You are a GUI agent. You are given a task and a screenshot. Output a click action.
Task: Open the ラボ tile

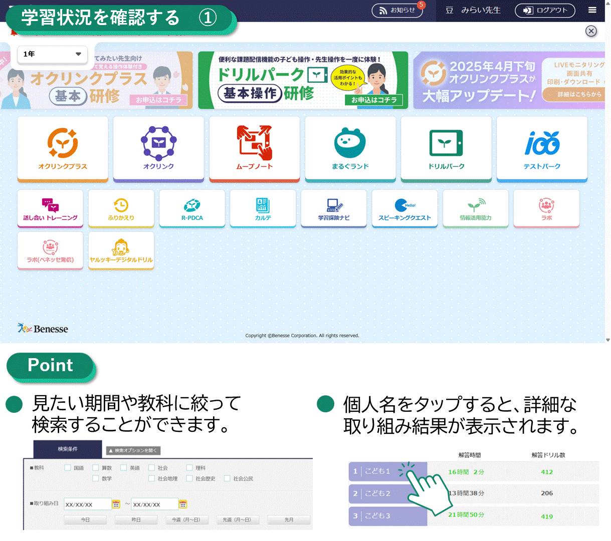point(546,208)
